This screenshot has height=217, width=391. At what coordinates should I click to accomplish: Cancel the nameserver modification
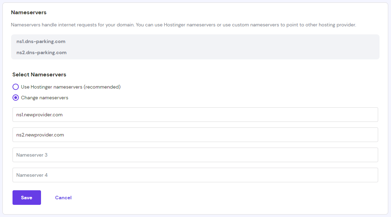coord(63,197)
